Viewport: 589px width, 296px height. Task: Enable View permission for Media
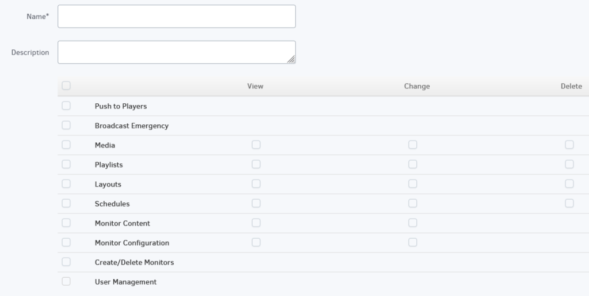(256, 145)
